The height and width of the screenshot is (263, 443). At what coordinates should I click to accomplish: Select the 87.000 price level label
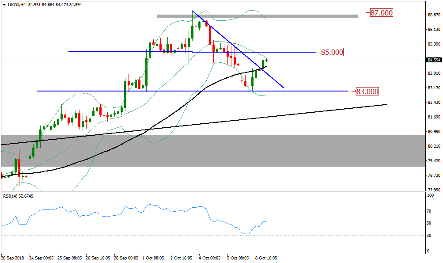pos(381,13)
